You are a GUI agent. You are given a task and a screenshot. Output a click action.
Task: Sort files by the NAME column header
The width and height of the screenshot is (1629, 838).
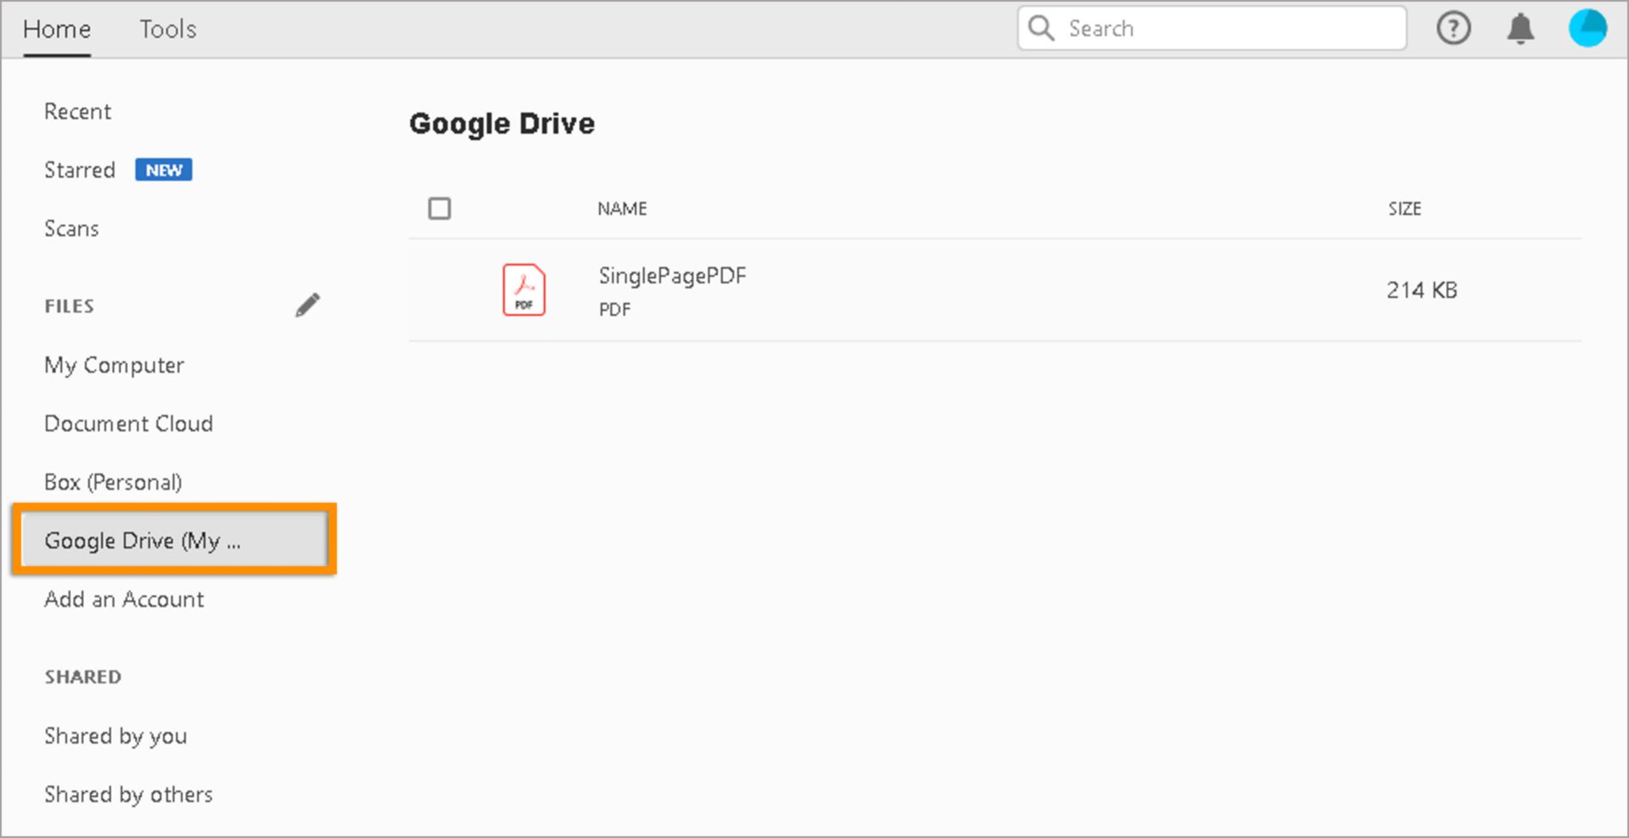click(x=621, y=208)
